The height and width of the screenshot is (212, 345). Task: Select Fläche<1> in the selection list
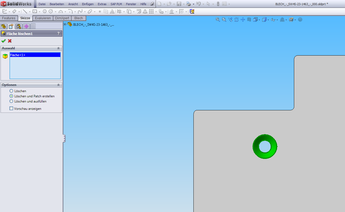[35, 55]
